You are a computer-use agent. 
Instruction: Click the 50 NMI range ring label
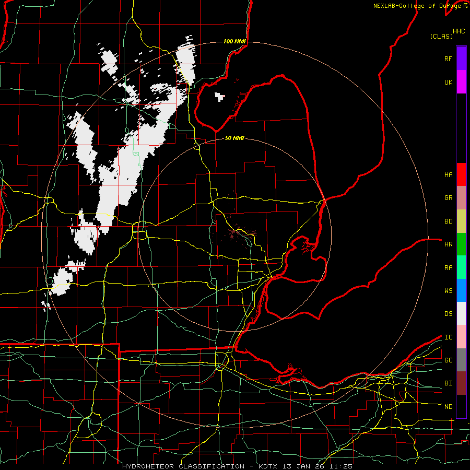[234, 138]
